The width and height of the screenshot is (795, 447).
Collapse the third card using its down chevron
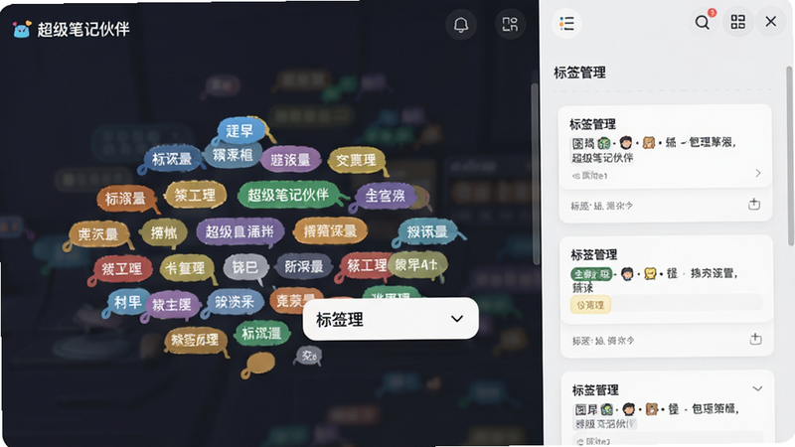(x=757, y=388)
